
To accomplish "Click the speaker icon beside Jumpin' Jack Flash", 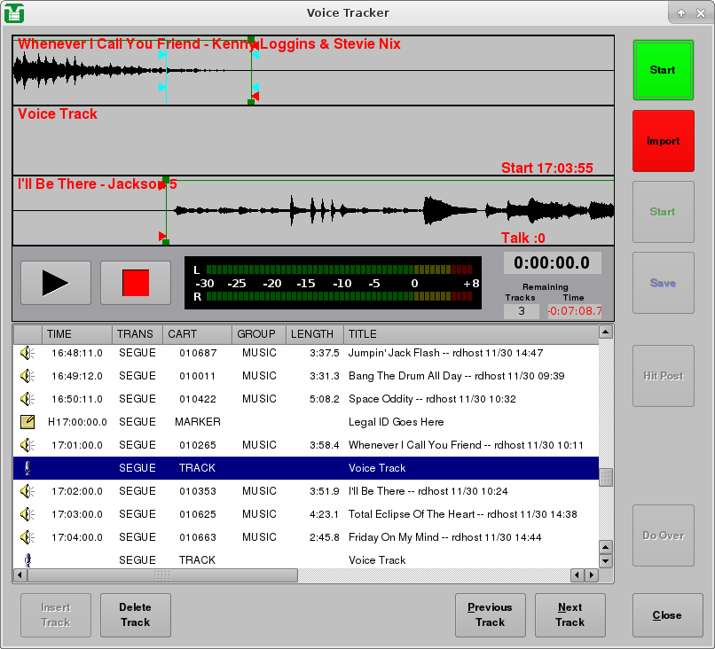I will click(x=26, y=352).
